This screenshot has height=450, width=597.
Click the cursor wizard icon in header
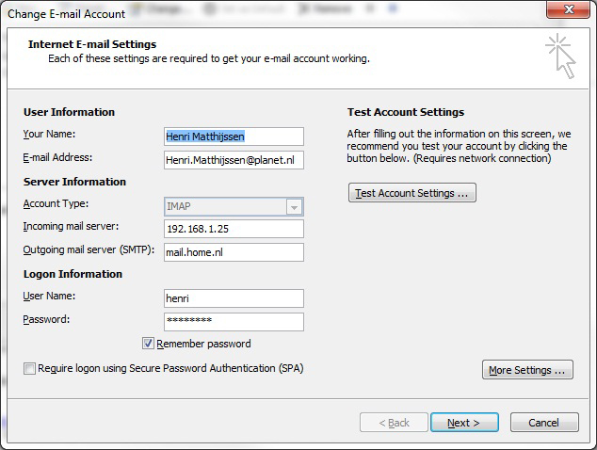(x=560, y=56)
